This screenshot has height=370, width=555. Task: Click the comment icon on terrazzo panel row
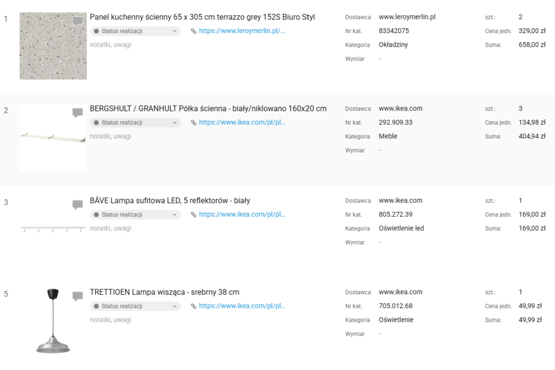pos(78,21)
